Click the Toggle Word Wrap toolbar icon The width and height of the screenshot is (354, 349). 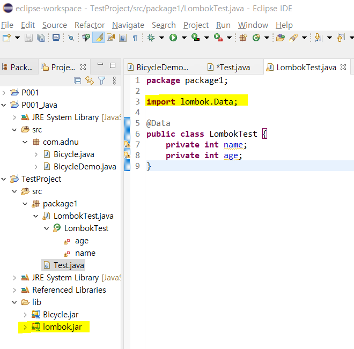tap(110, 38)
